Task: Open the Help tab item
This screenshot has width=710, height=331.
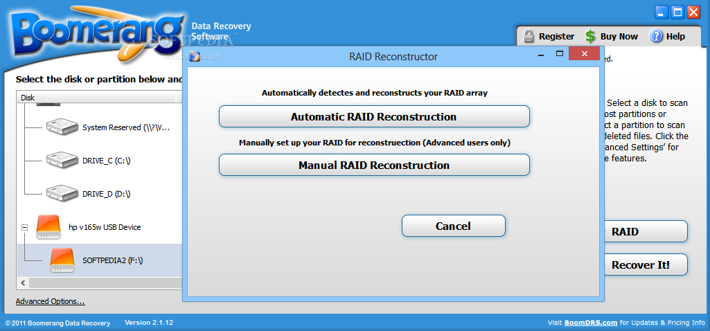Action: tap(668, 36)
